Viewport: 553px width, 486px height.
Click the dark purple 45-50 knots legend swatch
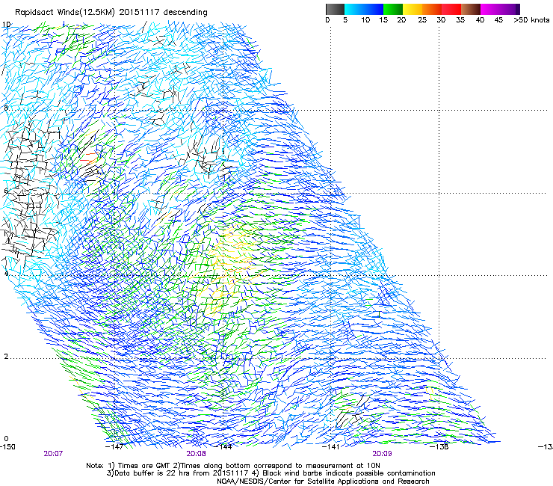(510, 9)
